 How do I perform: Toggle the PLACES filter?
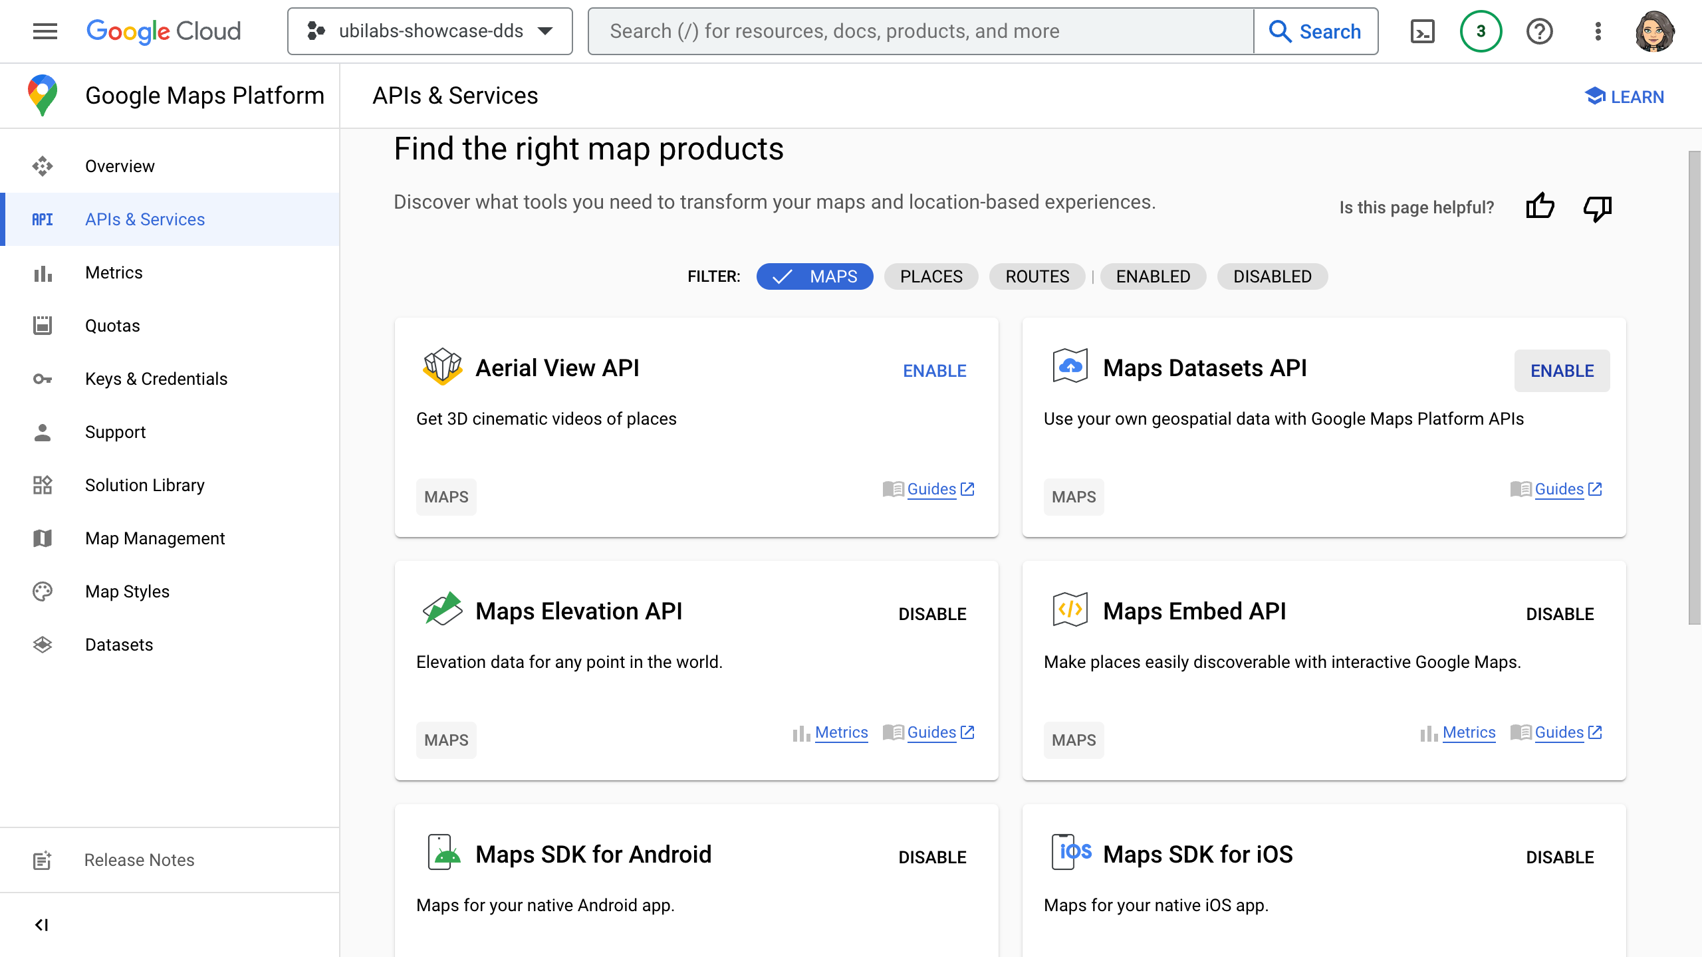point(930,276)
